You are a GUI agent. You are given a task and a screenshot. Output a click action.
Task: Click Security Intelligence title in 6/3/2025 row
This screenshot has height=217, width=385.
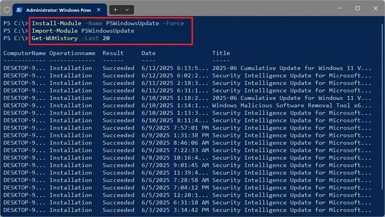pyautogui.click(x=292, y=210)
